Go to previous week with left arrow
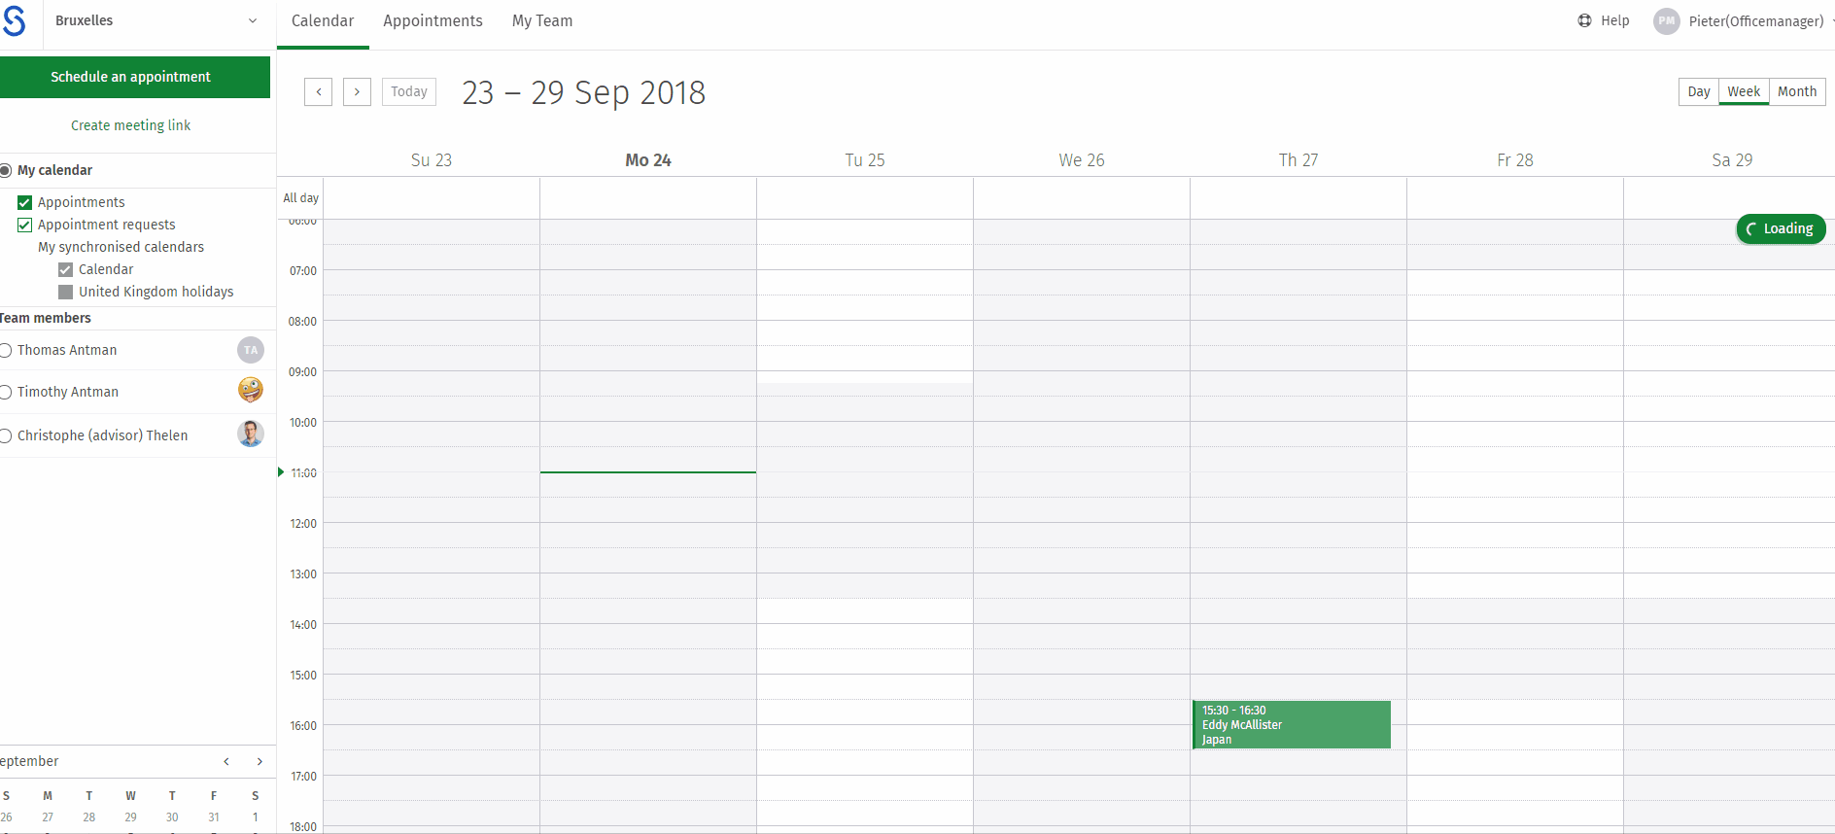Image resolution: width=1835 pixels, height=834 pixels. tap(318, 91)
